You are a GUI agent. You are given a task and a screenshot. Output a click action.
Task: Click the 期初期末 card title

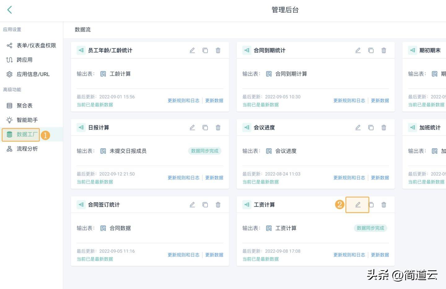430,50
